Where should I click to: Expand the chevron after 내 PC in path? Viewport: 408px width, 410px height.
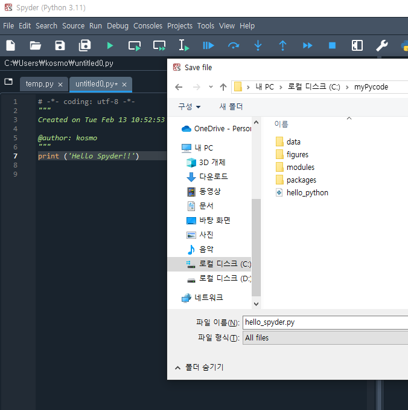click(281, 87)
